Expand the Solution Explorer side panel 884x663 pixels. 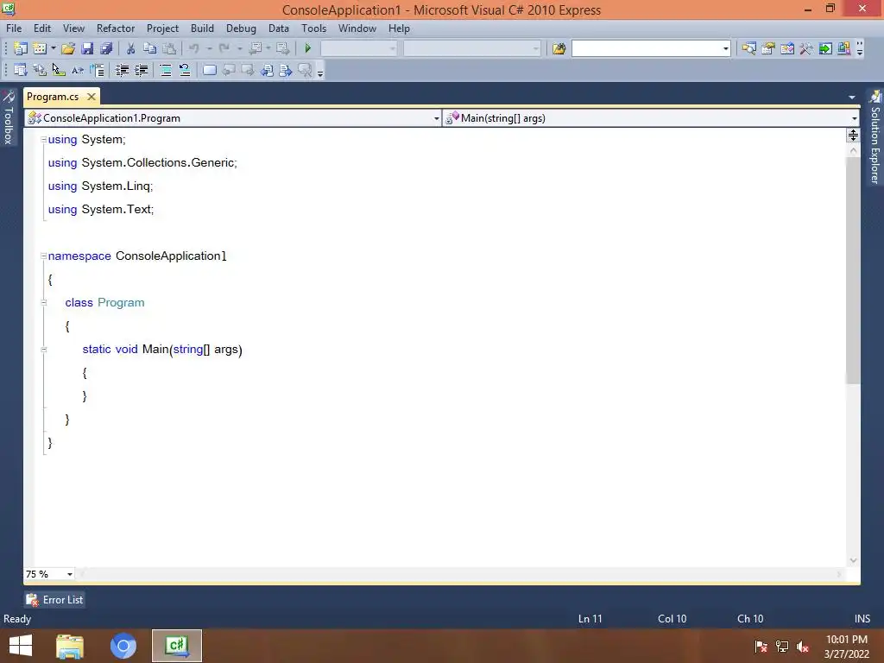click(x=875, y=137)
